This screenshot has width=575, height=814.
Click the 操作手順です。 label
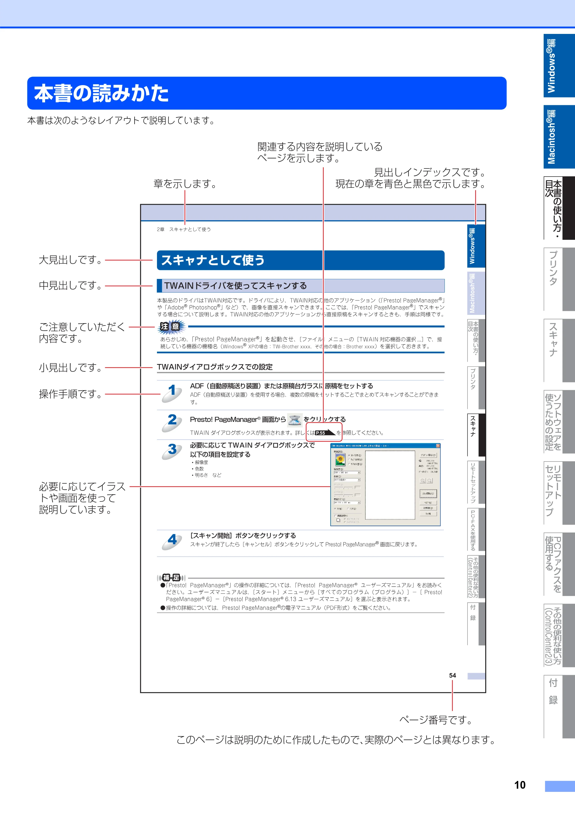pos(70,394)
